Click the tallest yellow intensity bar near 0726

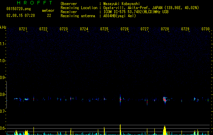pos(120,130)
